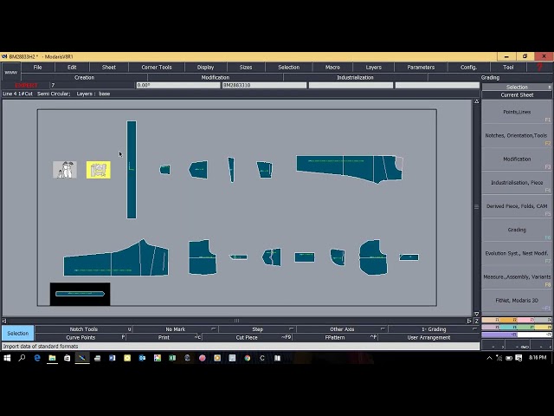The width and height of the screenshot is (554, 416).
Task: Open the Sizes menu
Action: coord(246,68)
